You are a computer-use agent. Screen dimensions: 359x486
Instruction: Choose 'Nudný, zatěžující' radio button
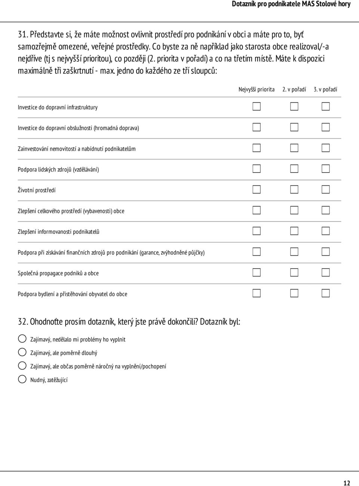tap(22, 379)
